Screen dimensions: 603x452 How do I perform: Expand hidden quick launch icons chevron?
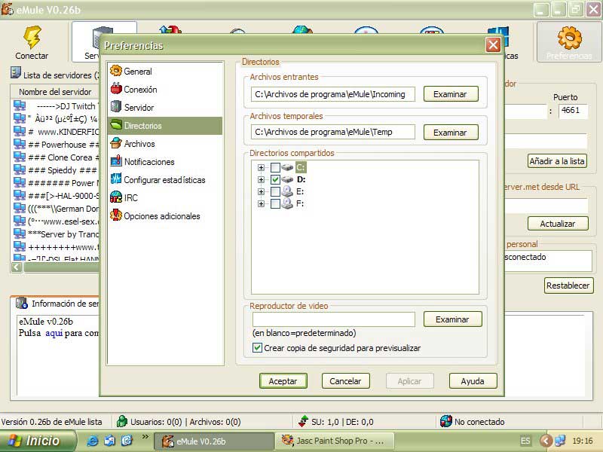(x=145, y=437)
